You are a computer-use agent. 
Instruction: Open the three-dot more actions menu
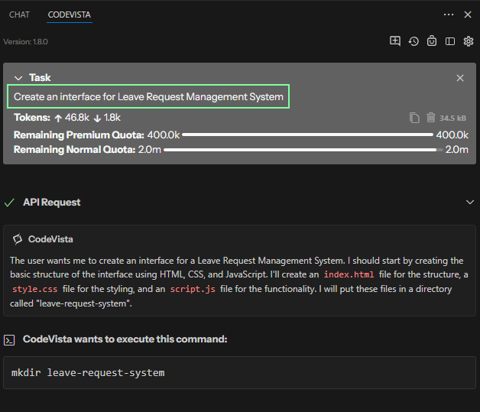tap(449, 15)
